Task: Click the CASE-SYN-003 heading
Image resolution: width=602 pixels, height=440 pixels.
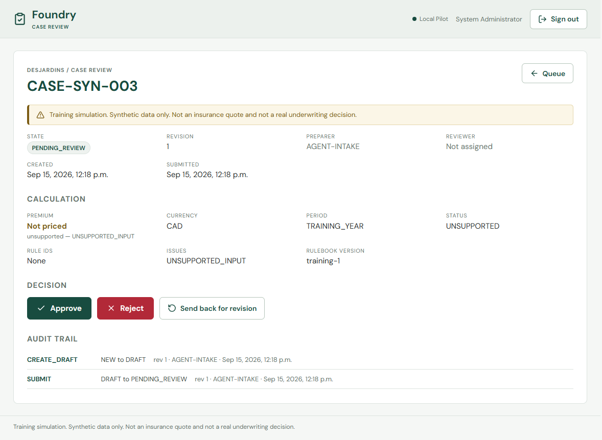Action: [82, 86]
